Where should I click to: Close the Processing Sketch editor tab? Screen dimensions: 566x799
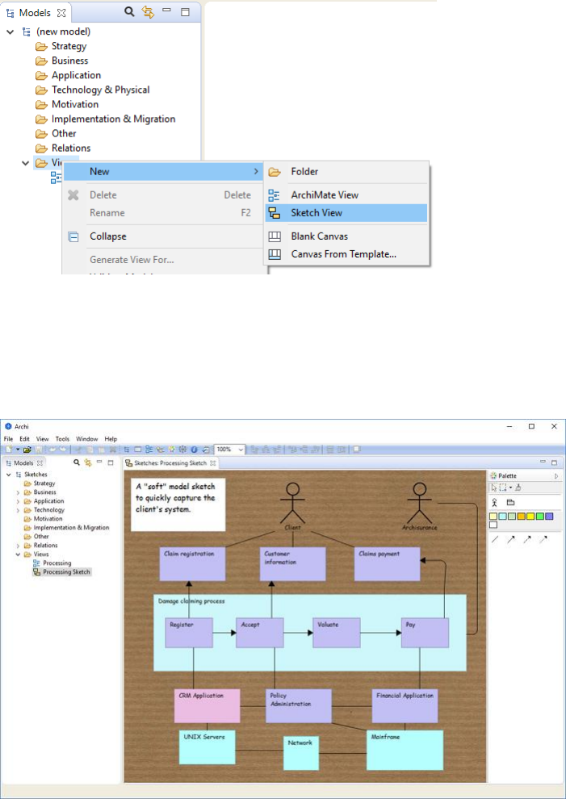pyautogui.click(x=213, y=463)
